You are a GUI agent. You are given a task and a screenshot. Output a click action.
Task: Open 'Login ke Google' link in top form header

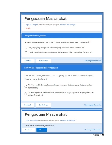tap(31, 25)
